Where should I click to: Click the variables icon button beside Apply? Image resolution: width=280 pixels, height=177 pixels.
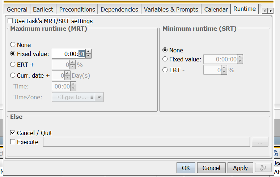(263, 168)
